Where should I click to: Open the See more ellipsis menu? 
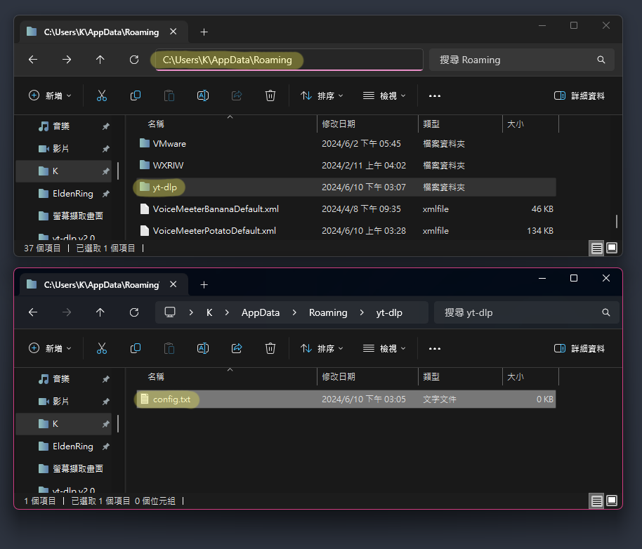pyautogui.click(x=434, y=95)
